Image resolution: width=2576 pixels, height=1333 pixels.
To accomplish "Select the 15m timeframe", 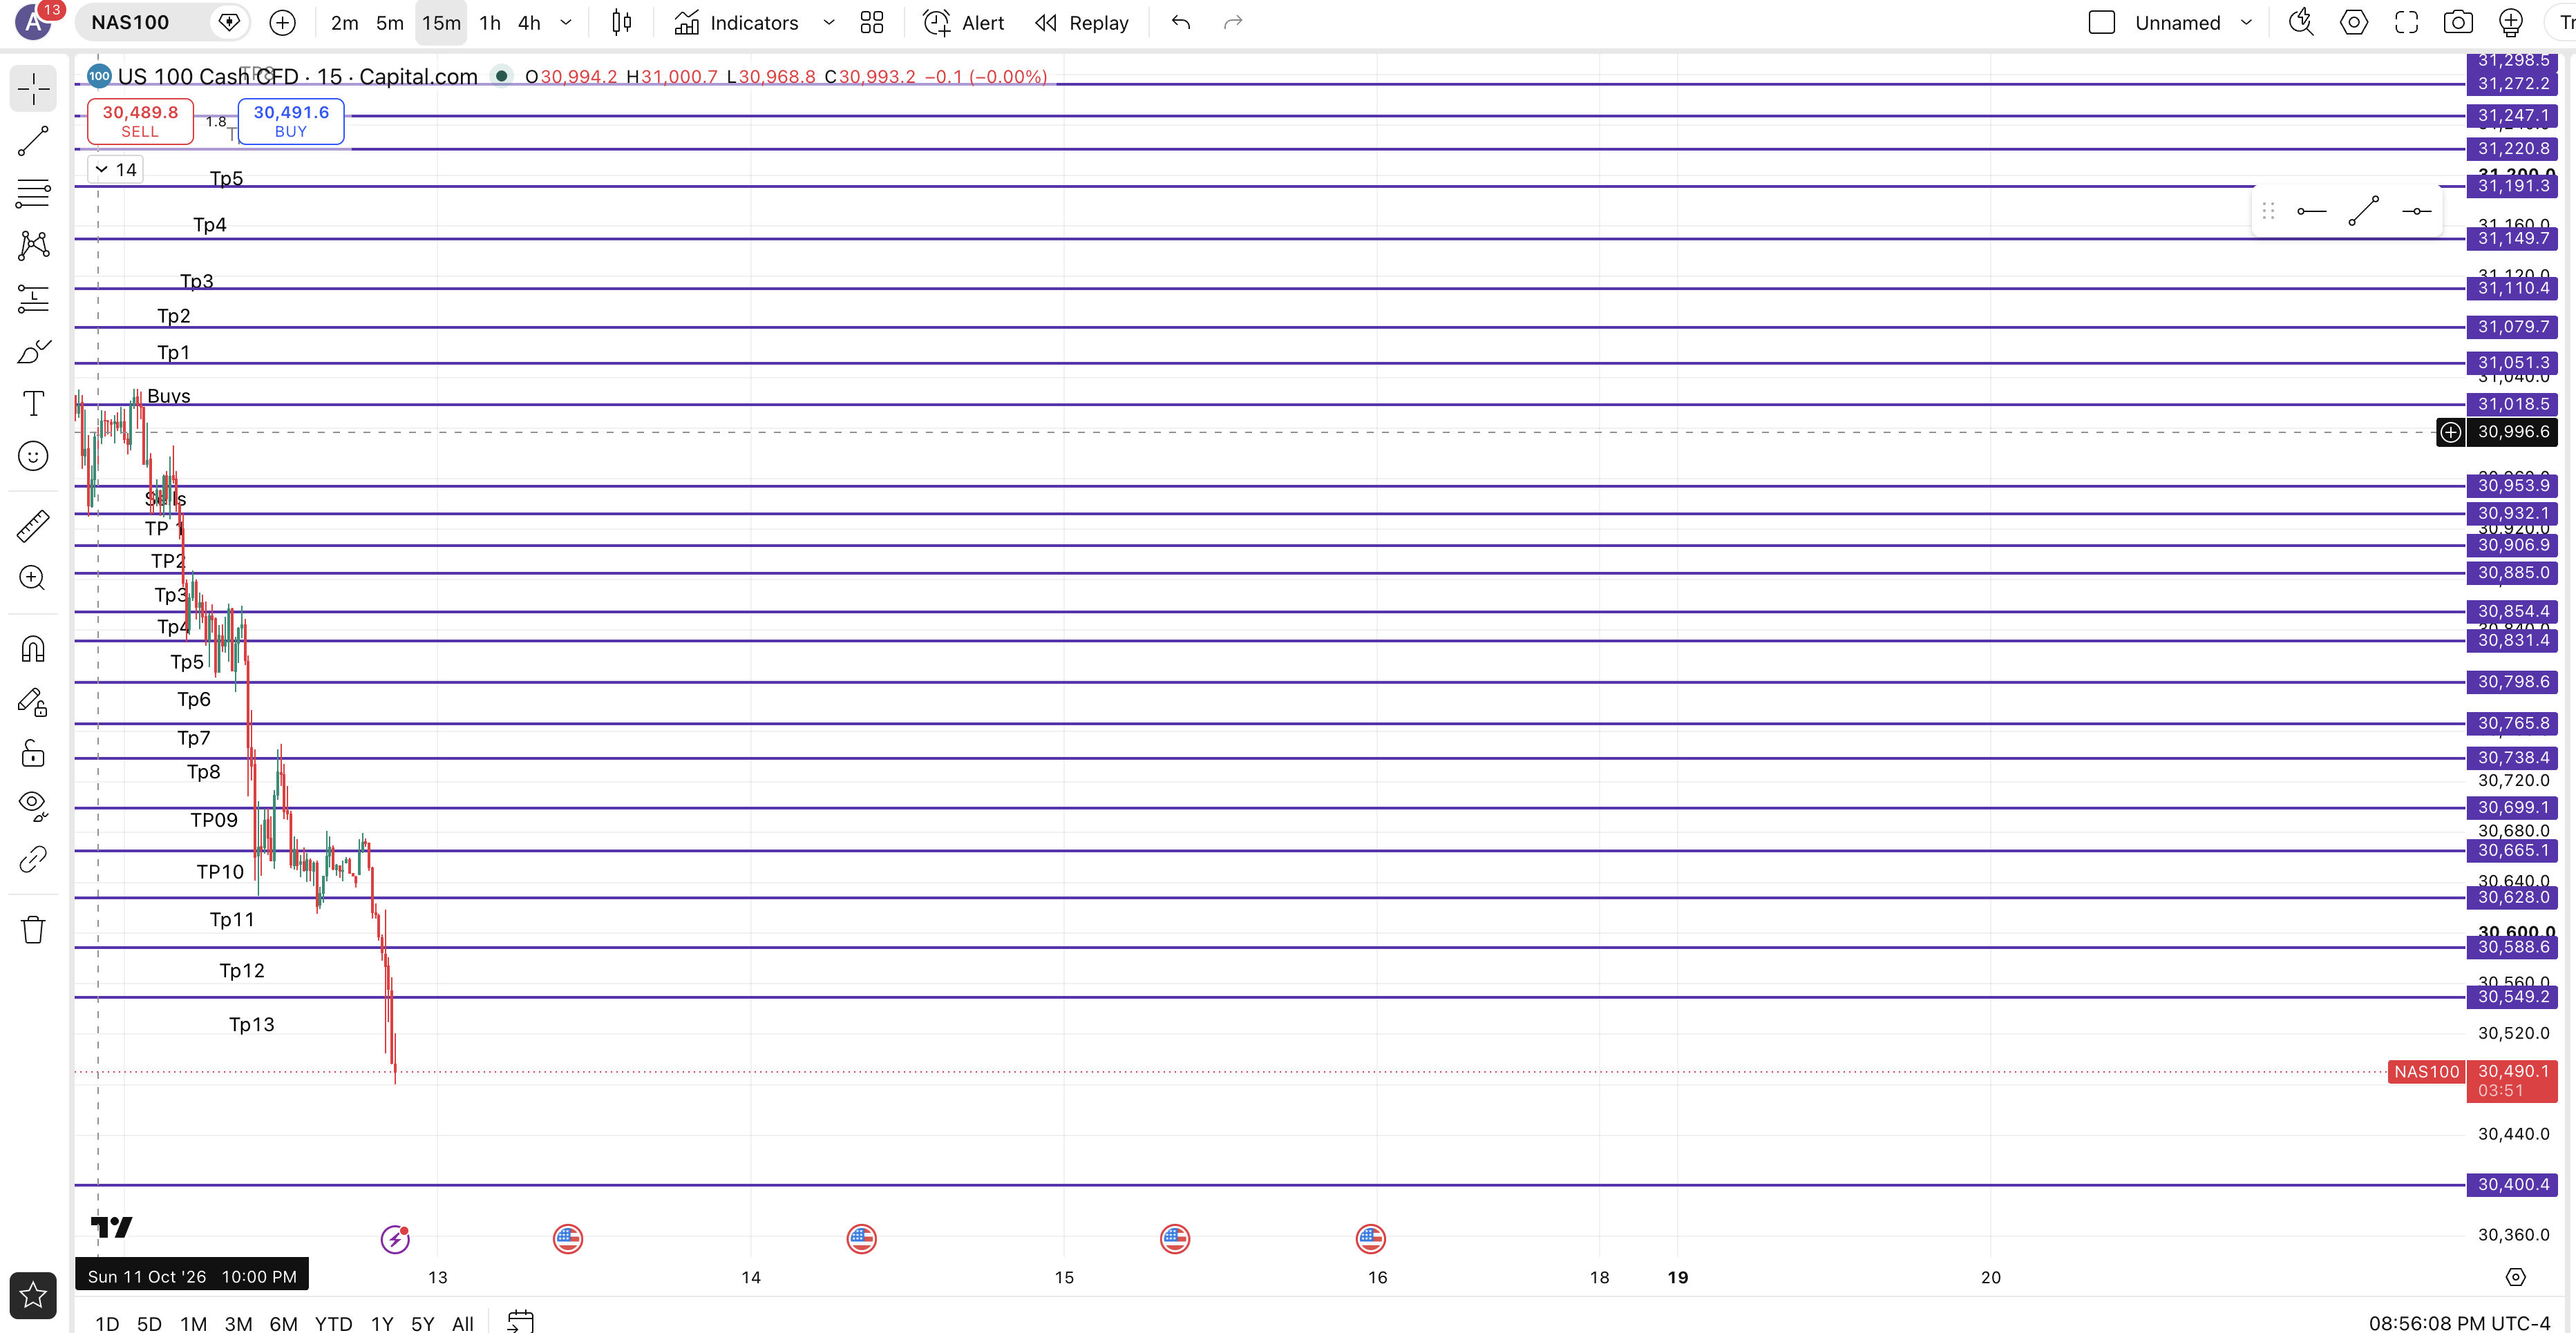I will coord(441,22).
